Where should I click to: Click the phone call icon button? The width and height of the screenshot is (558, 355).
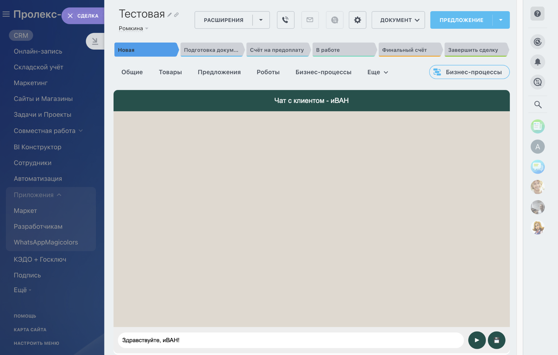285,20
